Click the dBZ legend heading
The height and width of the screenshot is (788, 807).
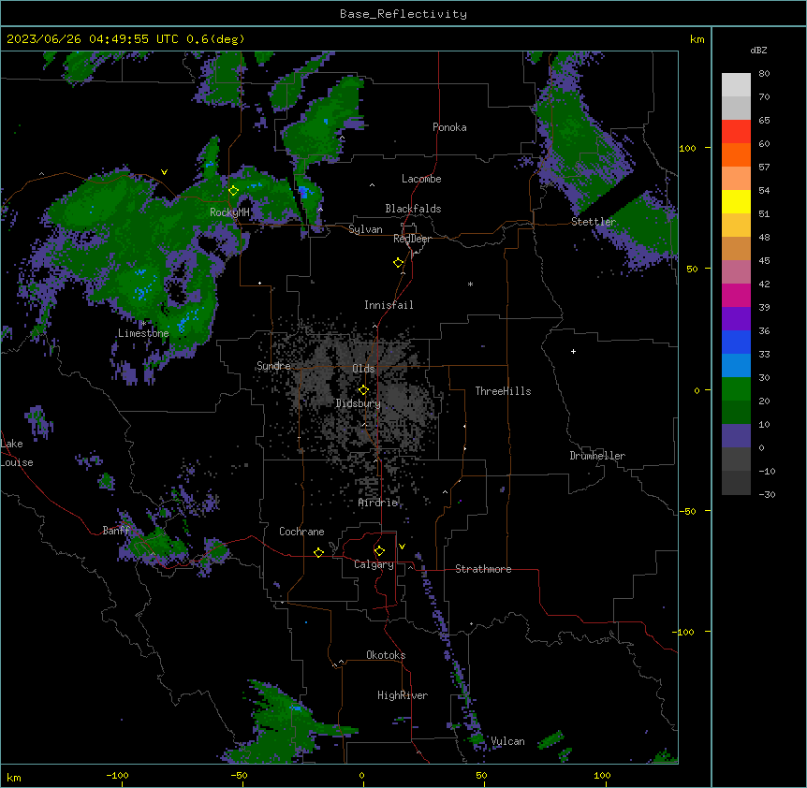point(758,50)
